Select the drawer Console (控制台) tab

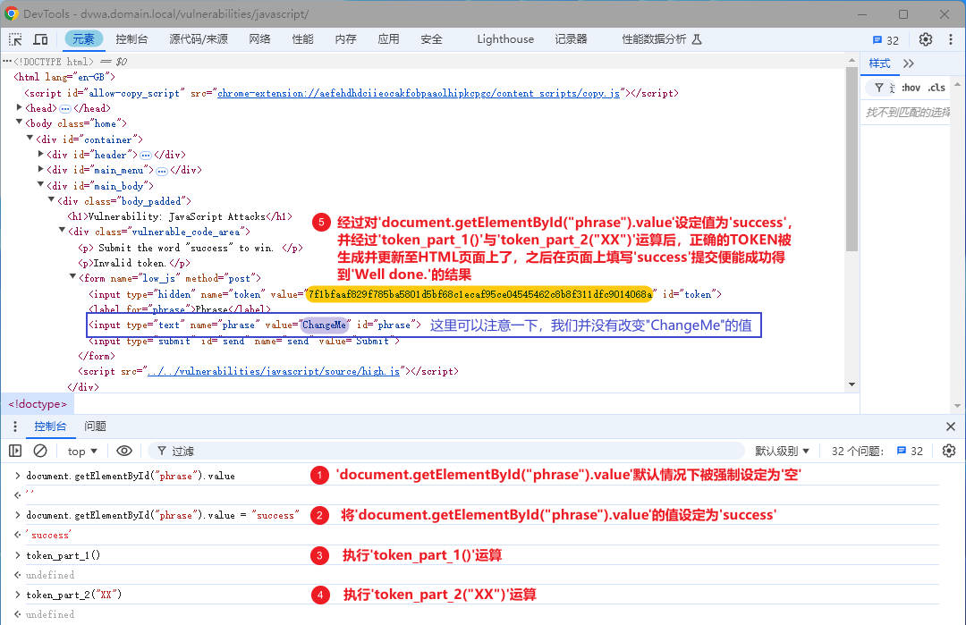pos(50,427)
